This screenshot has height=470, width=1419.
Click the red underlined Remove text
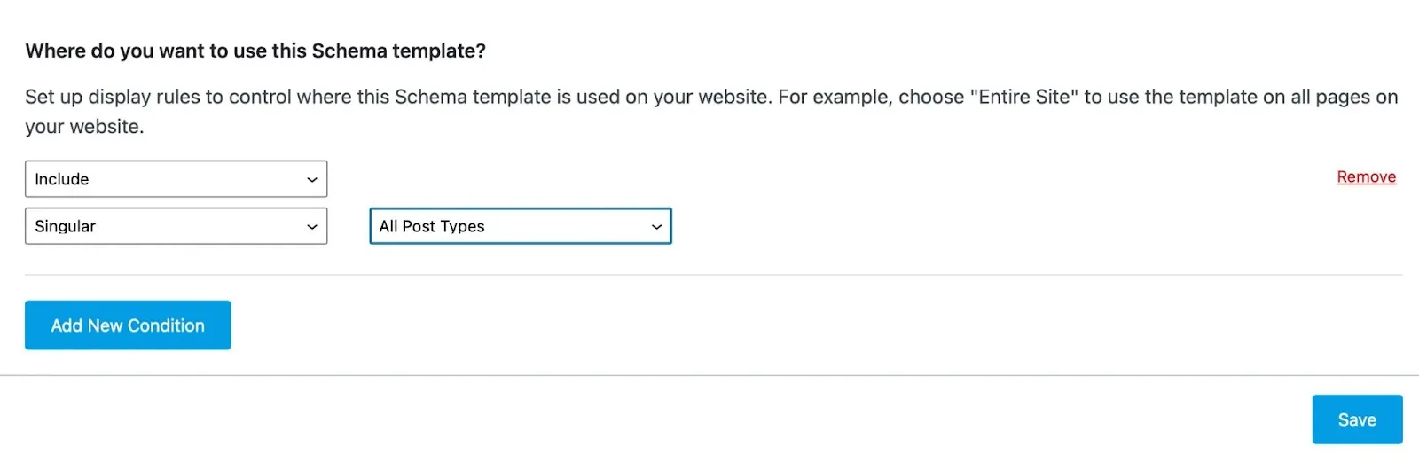pyautogui.click(x=1366, y=177)
